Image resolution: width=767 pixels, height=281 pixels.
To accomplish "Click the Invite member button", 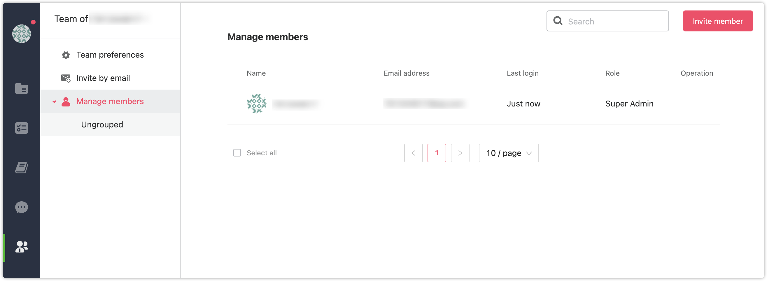I will pos(718,21).
